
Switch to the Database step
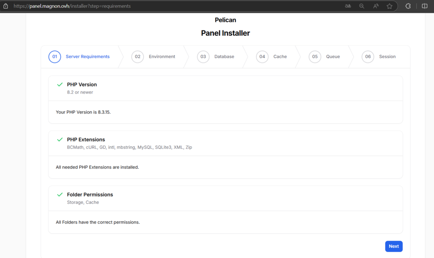(x=224, y=56)
